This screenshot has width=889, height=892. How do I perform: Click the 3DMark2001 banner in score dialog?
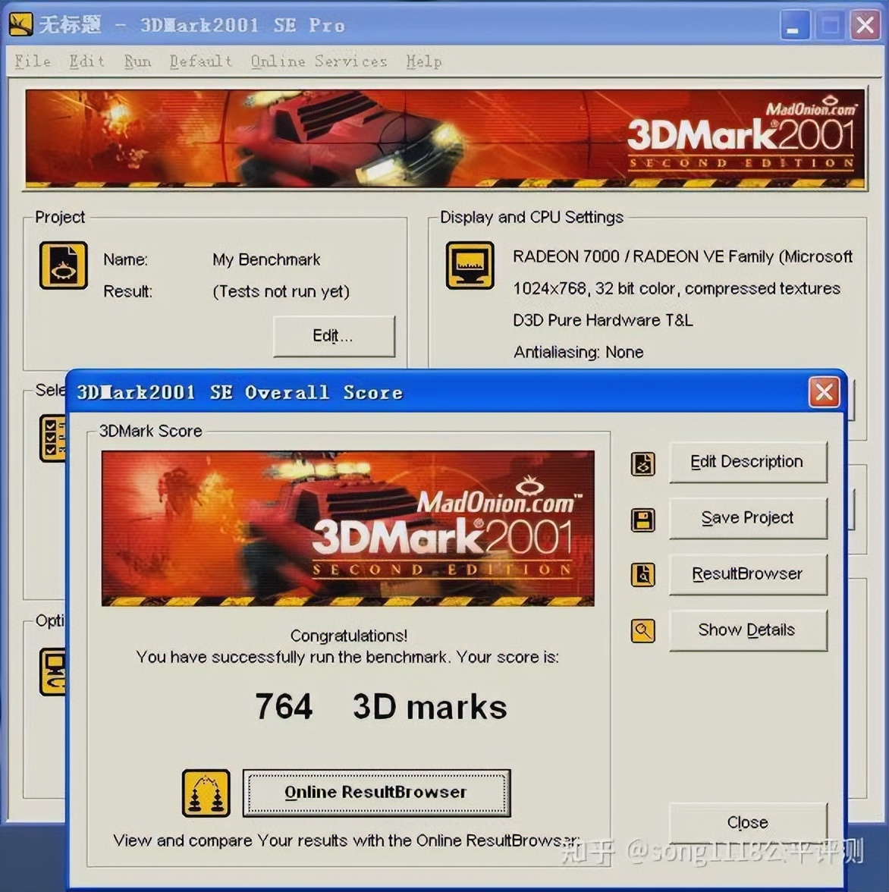point(347,528)
